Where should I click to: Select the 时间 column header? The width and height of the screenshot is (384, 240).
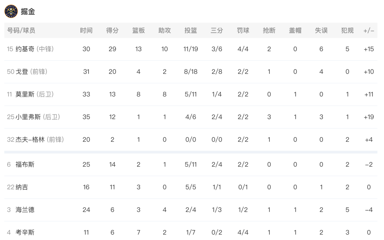[86, 30]
